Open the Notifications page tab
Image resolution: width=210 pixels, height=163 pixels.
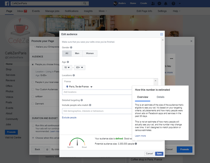[72, 11]
